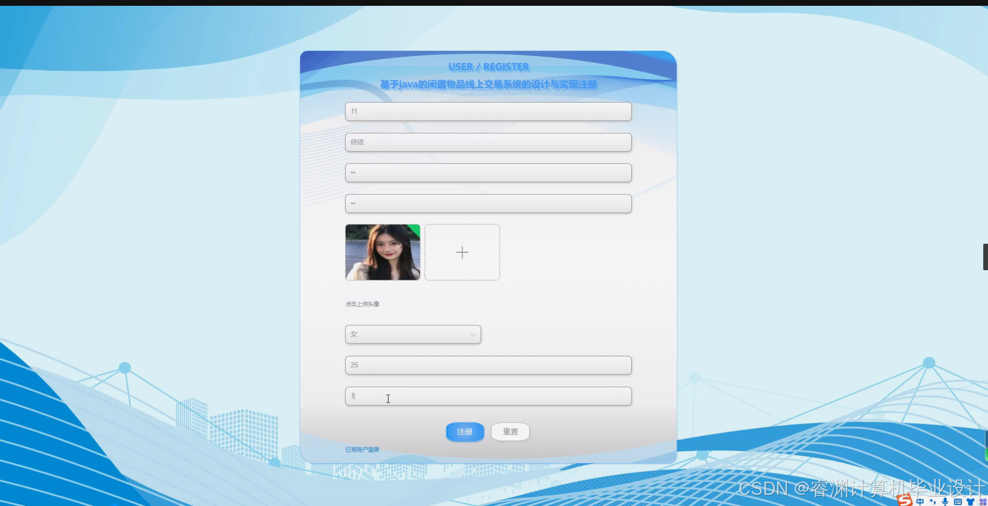This screenshot has width=988, height=506.
Task: Open the gender dropdown showing 女
Action: click(412, 334)
